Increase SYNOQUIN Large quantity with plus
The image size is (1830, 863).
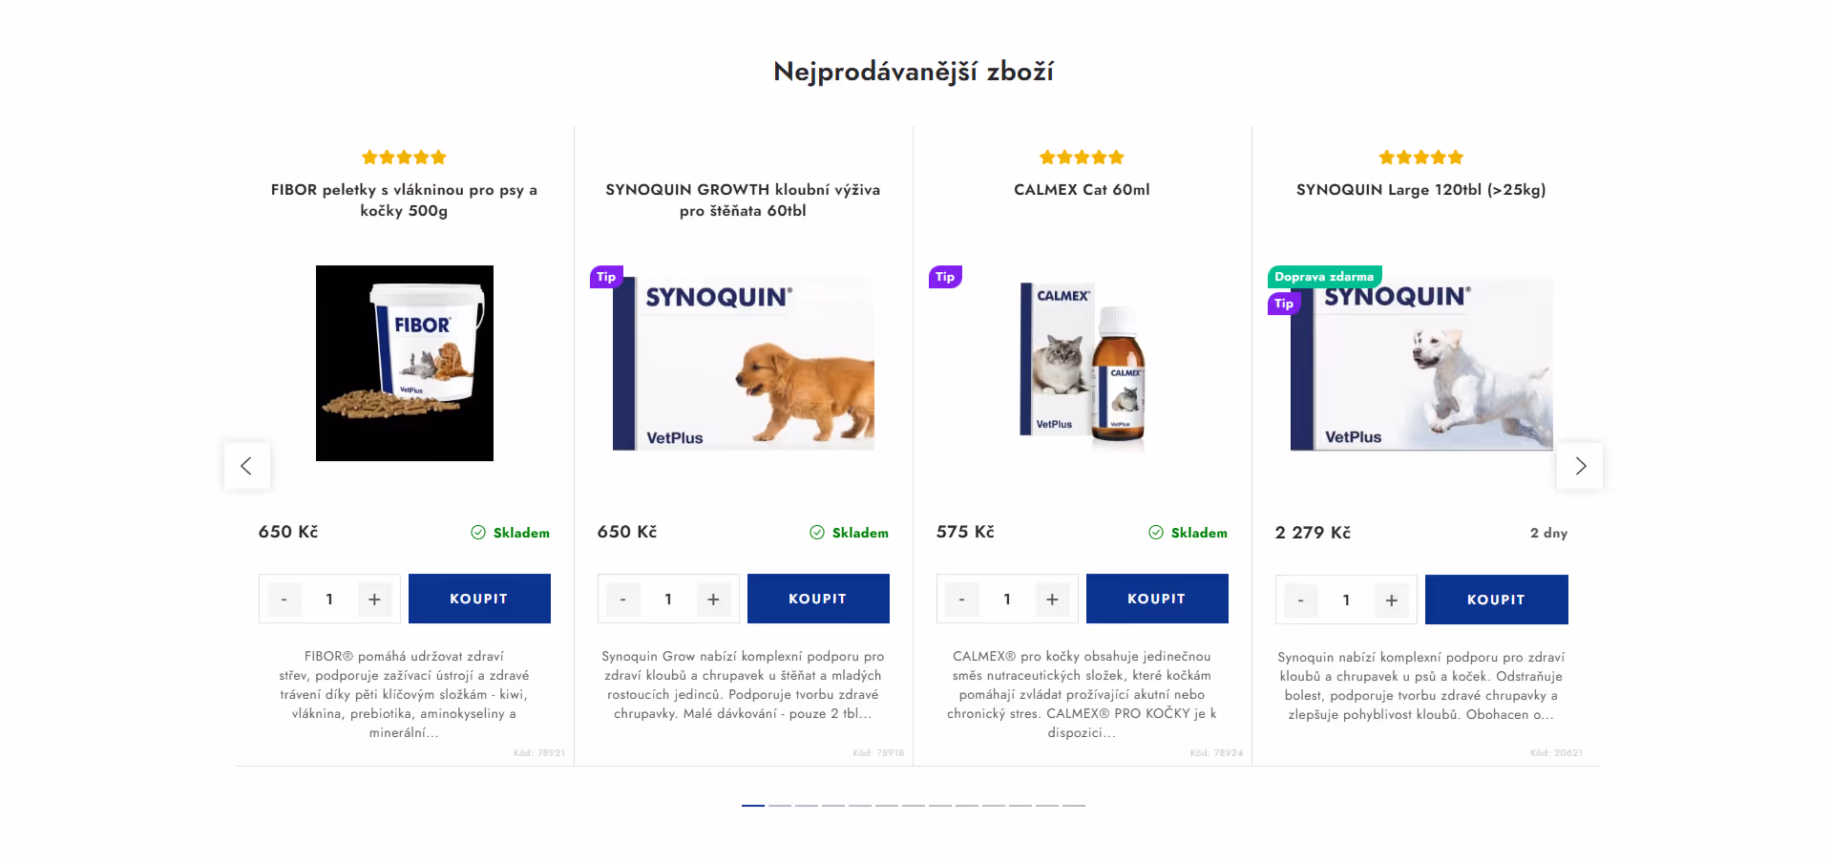[x=1391, y=600]
